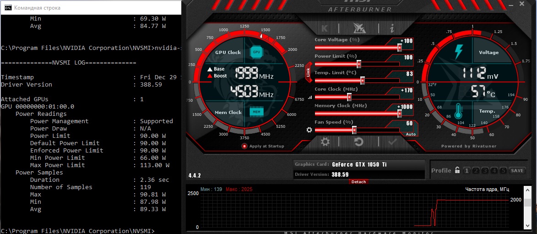This screenshot has height=234, width=537.
Task: Click the Command Prompt title bar icon
Action: click(7, 7)
